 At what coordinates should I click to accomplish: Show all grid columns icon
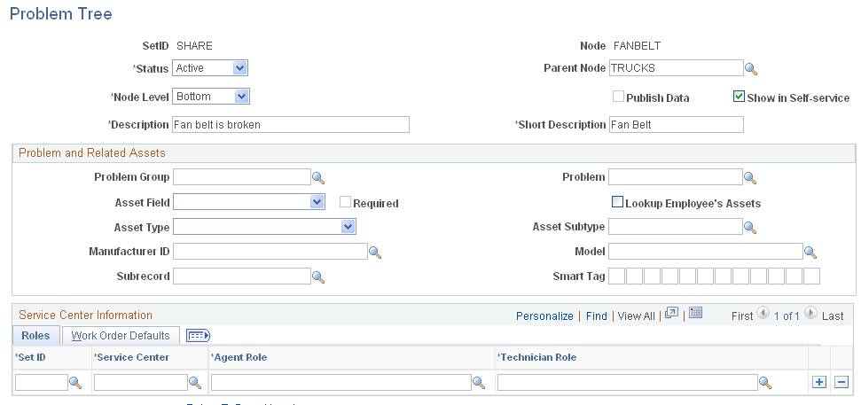coord(197,336)
